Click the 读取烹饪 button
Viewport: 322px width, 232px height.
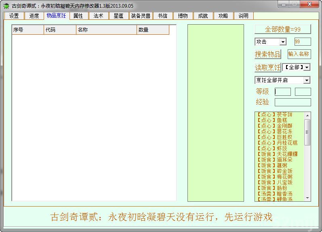[267, 67]
